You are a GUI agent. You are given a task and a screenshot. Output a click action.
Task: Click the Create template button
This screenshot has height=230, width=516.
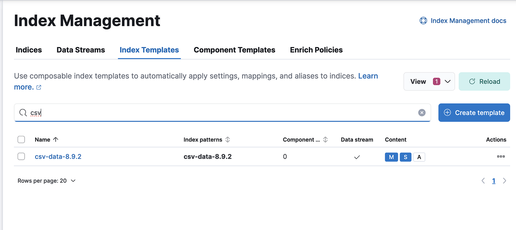[x=474, y=113]
